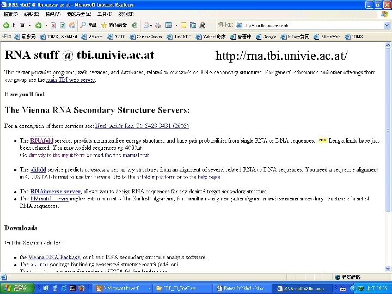Screen dimensions: 392x294
Task: Click the page scrollbar down arrow
Action: (x=388, y=268)
